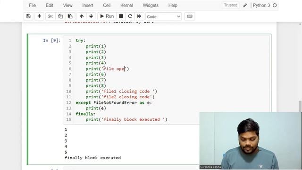The width and height of the screenshot is (302, 170).
Task: Open the Kernel menu
Action: coord(126,5)
